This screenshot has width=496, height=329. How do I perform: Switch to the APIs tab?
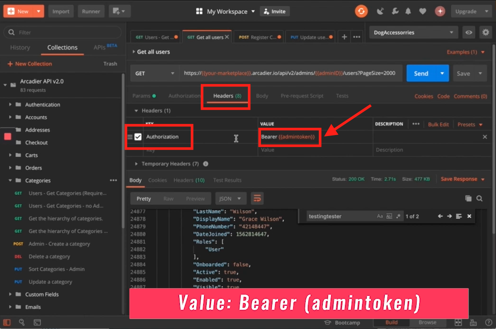tap(105, 47)
